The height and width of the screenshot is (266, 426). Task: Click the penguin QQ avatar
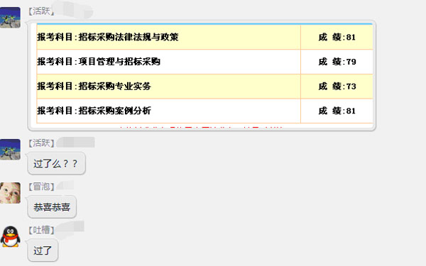tap(11, 236)
